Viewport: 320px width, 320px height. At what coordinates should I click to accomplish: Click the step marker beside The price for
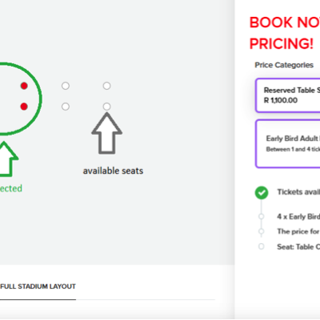pyautogui.click(x=262, y=231)
